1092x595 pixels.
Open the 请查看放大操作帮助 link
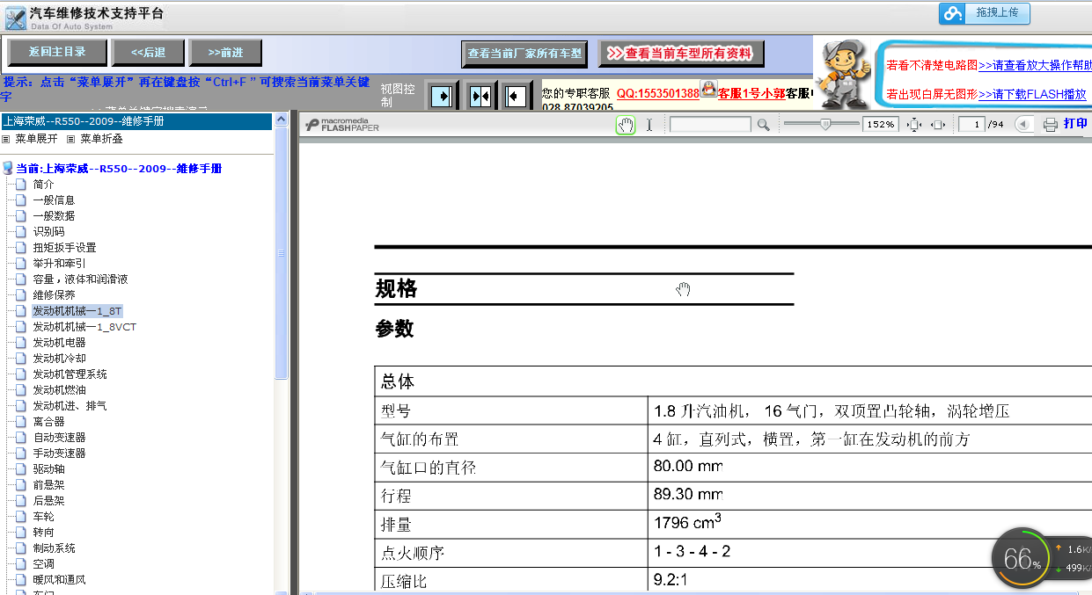pyautogui.click(x=1035, y=65)
